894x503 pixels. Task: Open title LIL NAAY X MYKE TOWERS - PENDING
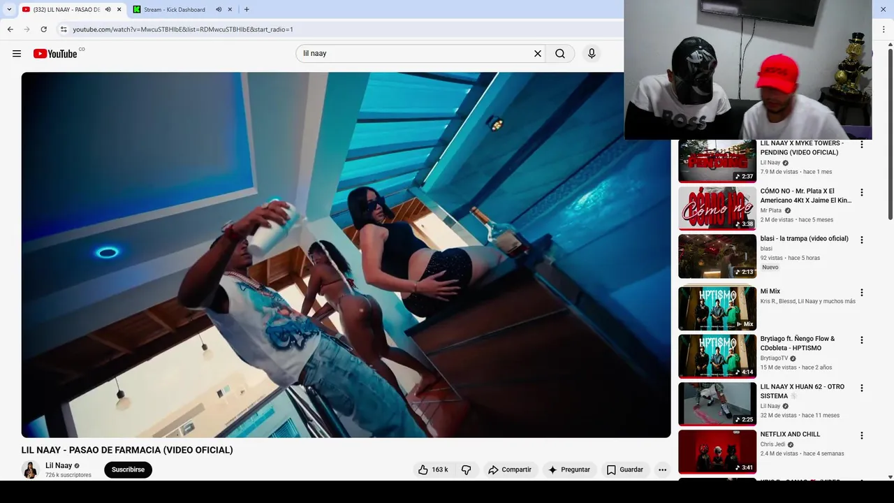(802, 147)
